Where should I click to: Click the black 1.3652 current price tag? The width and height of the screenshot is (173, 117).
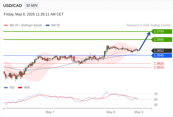[162, 51]
